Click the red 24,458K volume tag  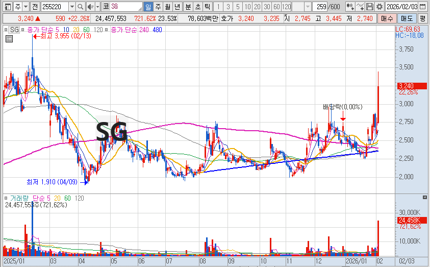412,220
